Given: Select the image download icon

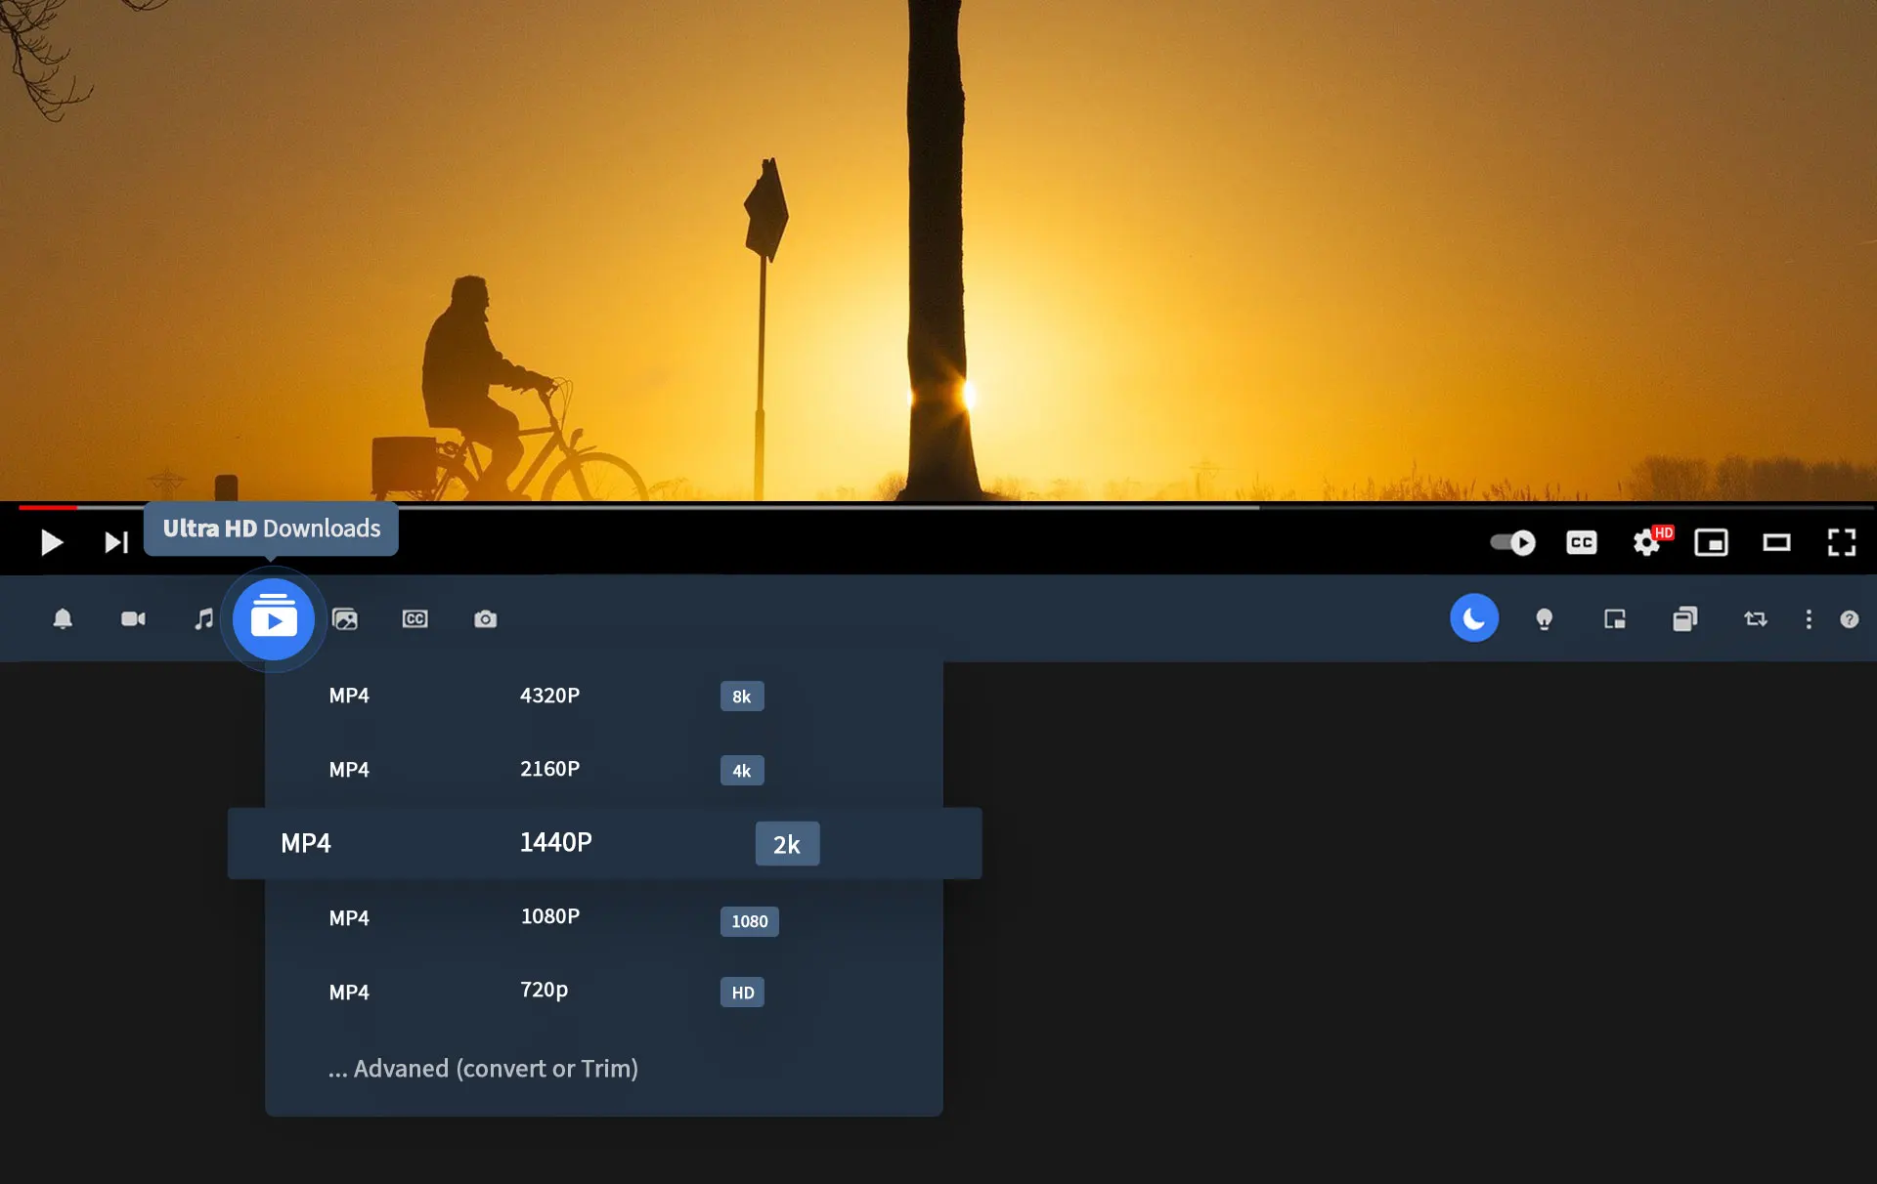Looking at the screenshot, I should coord(344,619).
